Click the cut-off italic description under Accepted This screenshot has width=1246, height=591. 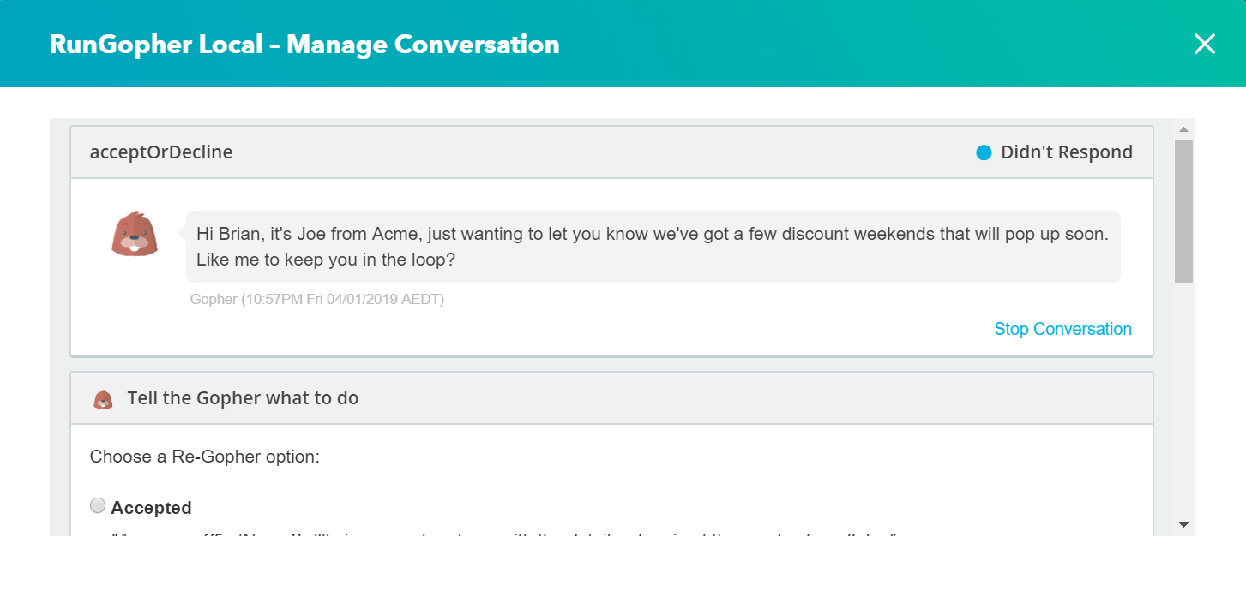(504, 534)
